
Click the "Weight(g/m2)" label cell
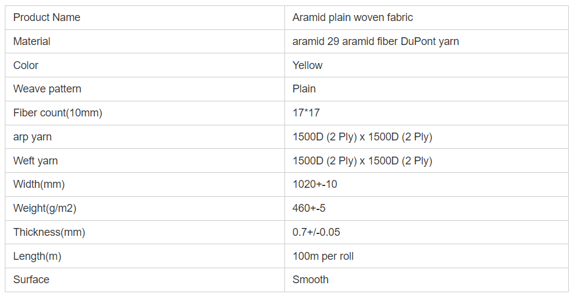click(44, 208)
